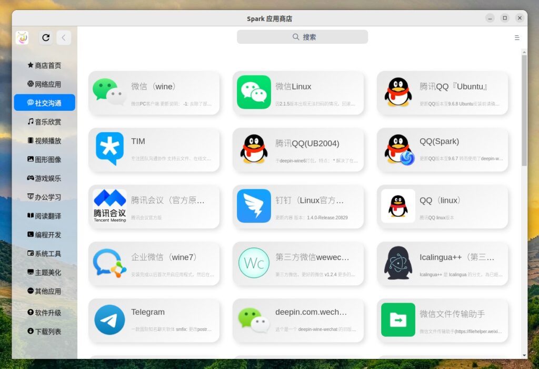Click the refresh icon in the sidebar header

[46, 37]
